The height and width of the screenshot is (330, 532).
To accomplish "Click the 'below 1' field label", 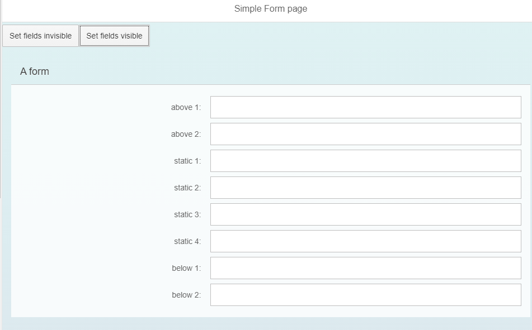I will 186,268.
